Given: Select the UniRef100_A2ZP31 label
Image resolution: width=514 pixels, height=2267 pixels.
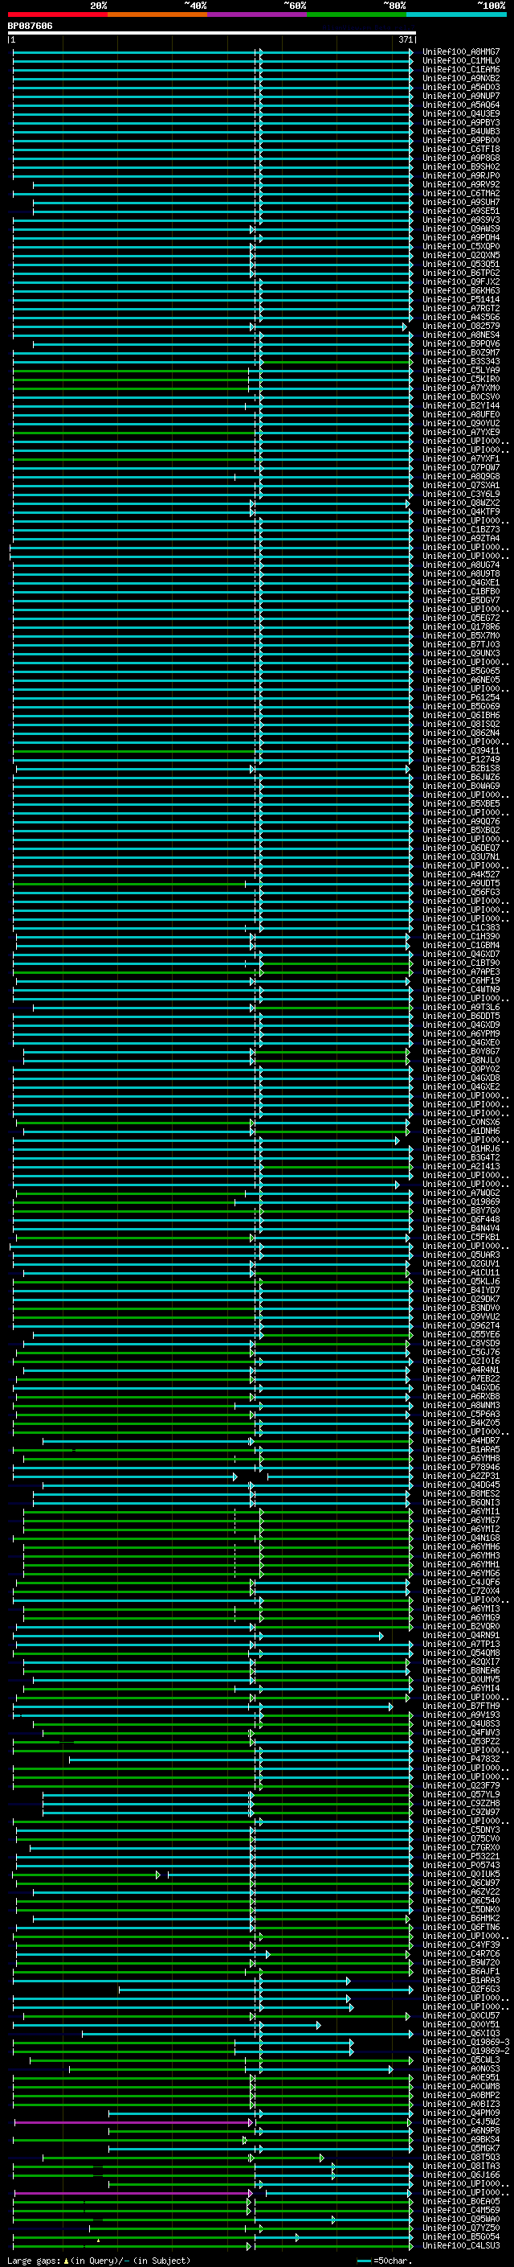Looking at the screenshot, I should (460, 1476).
